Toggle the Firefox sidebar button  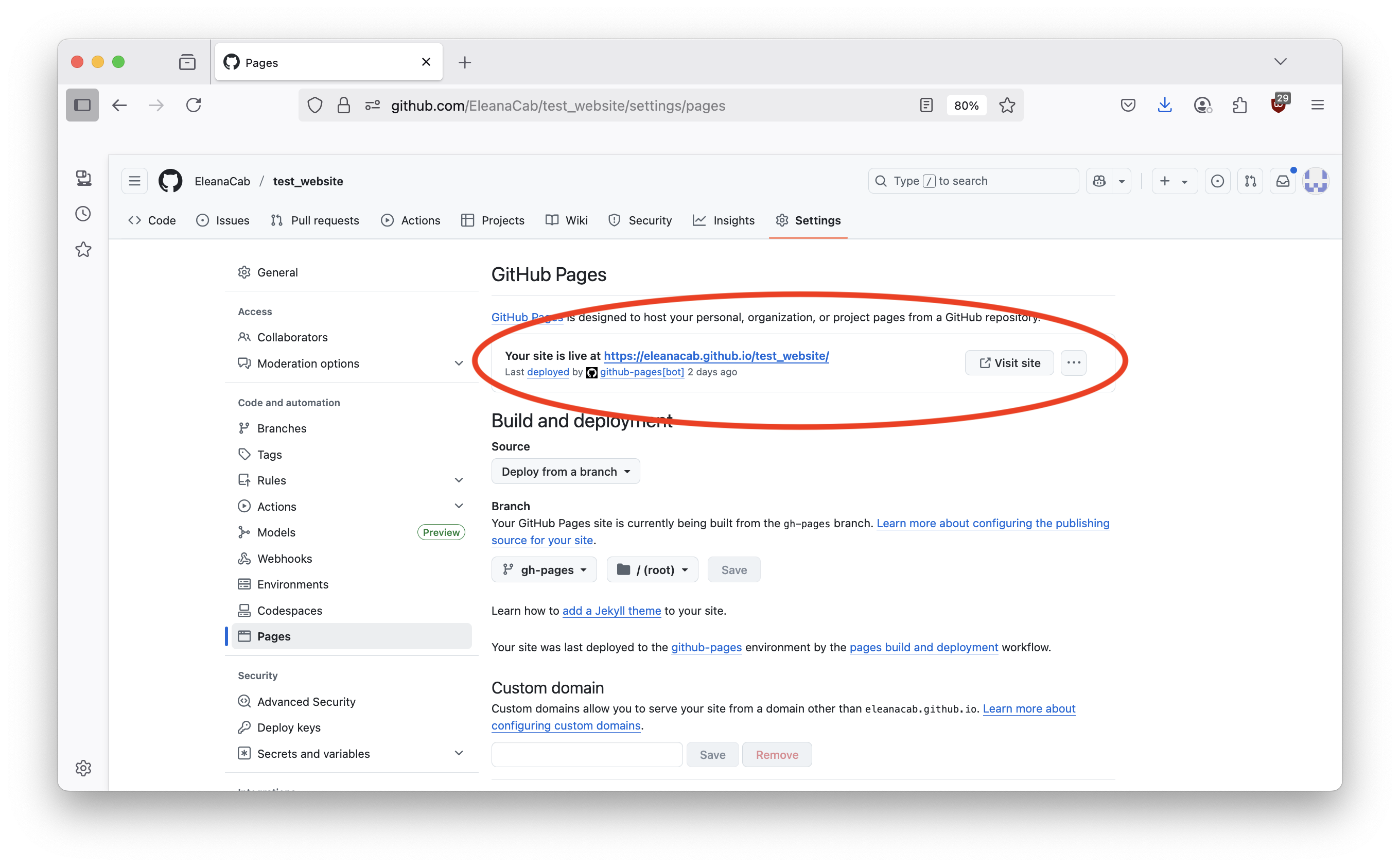pos(82,106)
